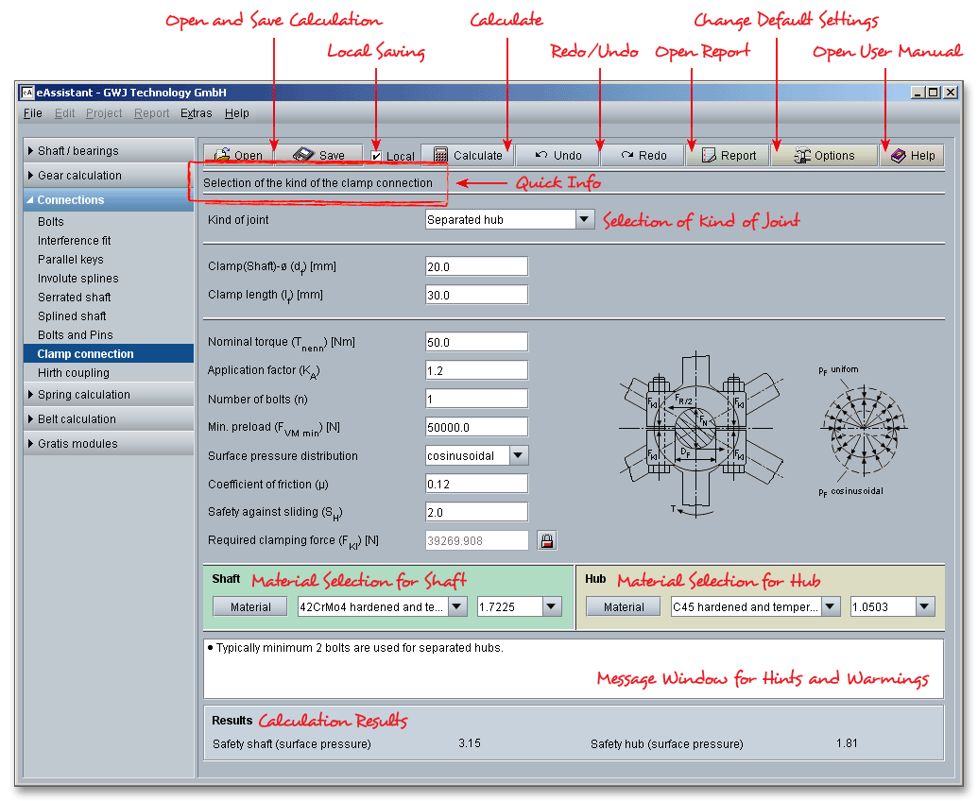The image size is (978, 801).
Task: Select Hirth coupling in the Connections list
Action: [74, 373]
